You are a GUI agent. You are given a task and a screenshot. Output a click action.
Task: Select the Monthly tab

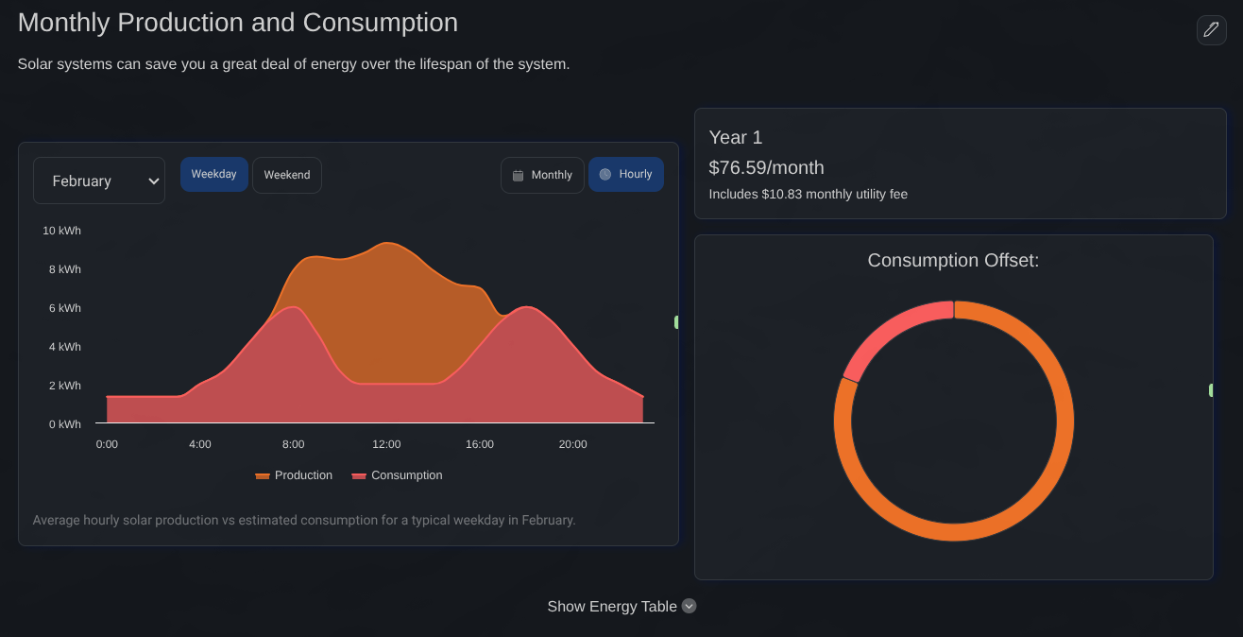542,175
